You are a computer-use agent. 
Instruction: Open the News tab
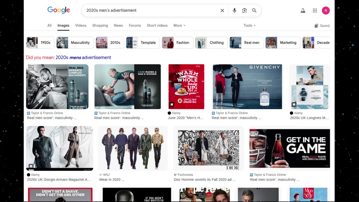point(118,25)
